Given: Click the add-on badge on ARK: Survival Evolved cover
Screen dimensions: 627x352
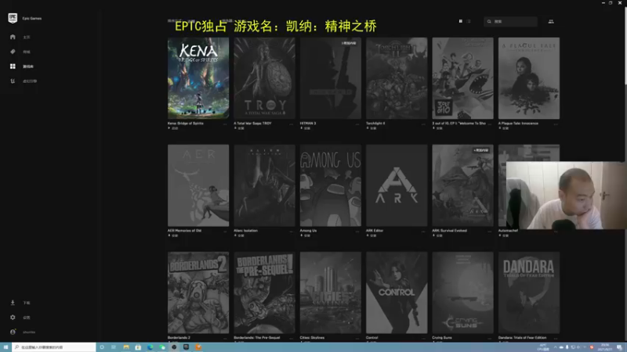Looking at the screenshot, I should [480, 150].
